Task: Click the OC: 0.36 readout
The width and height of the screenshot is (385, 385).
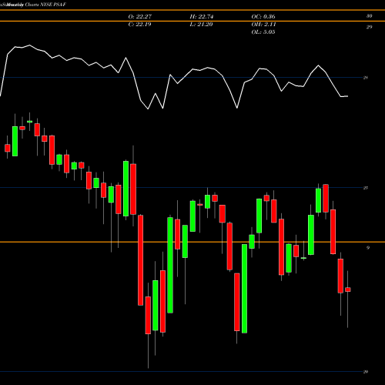Action: (x=263, y=16)
